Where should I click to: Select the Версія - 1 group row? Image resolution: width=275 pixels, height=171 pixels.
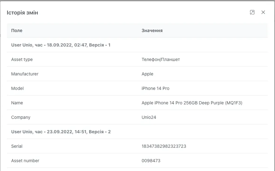tap(61, 45)
